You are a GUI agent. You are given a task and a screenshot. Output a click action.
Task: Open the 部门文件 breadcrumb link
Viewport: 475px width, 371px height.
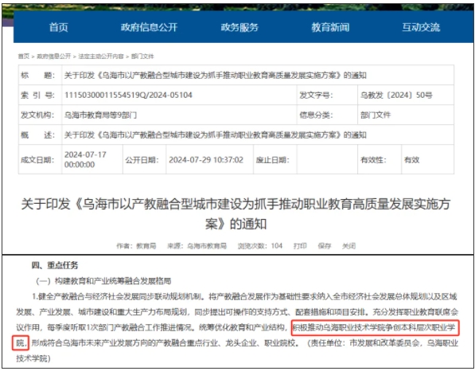click(x=142, y=57)
